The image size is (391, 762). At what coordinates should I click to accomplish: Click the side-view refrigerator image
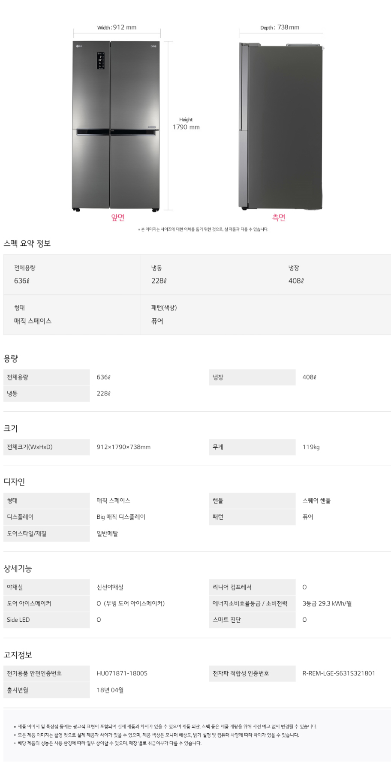281,126
